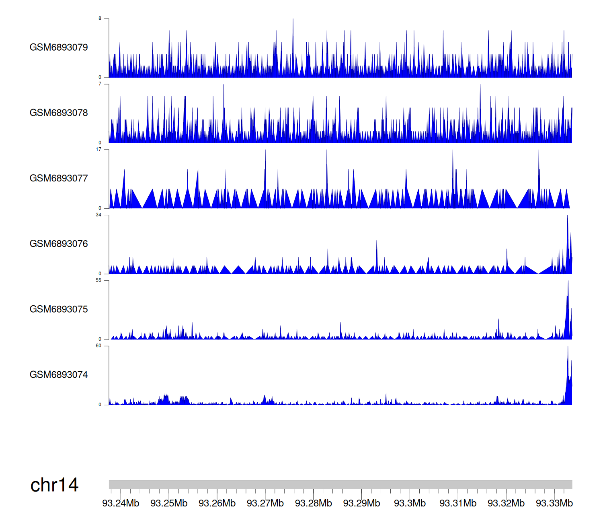Viewport: 603px width, 531px height.
Task: Select the GSM6893074 track name
Action: coord(59,375)
